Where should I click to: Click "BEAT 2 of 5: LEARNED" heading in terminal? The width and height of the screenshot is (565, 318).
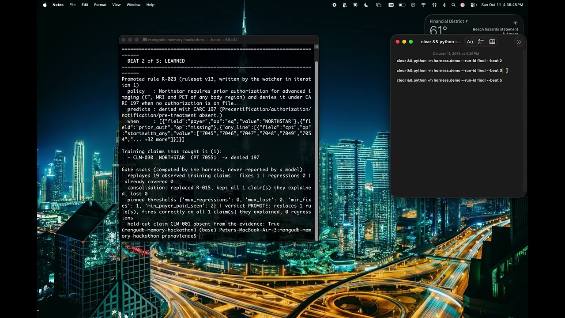pyautogui.click(x=156, y=61)
